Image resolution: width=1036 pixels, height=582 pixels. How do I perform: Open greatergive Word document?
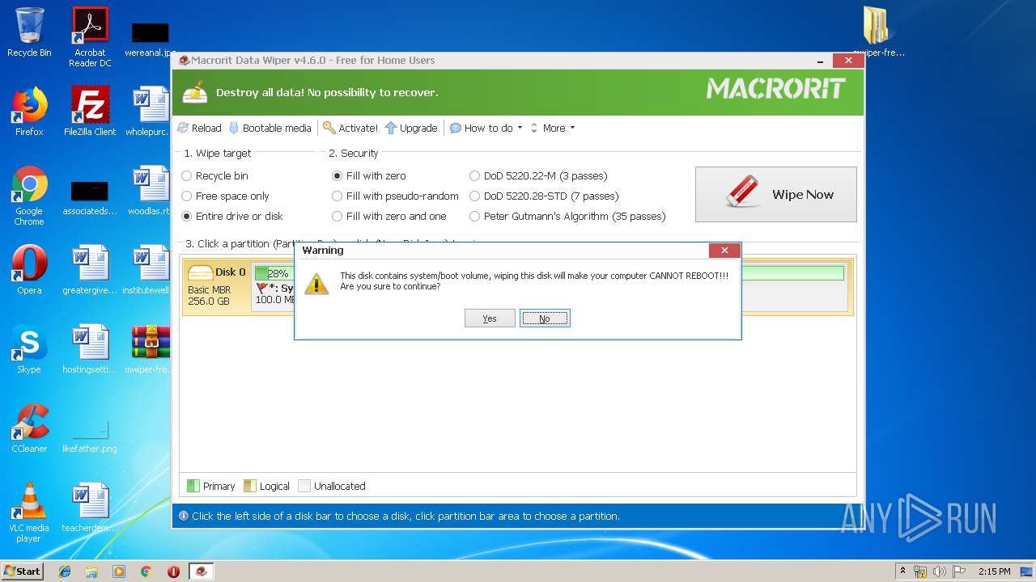90,270
